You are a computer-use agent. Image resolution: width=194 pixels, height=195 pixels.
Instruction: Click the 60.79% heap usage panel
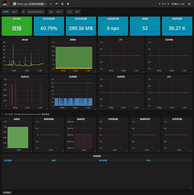click(x=49, y=26)
